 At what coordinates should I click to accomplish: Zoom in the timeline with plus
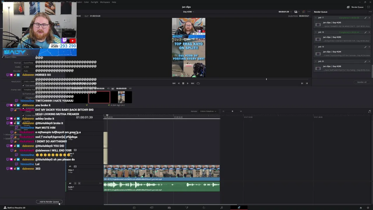click(x=241, y=111)
